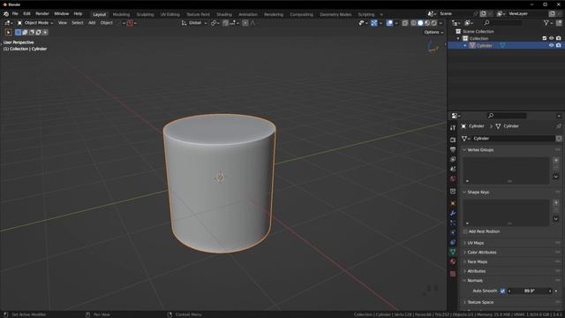Open the File menu

click(x=15, y=14)
